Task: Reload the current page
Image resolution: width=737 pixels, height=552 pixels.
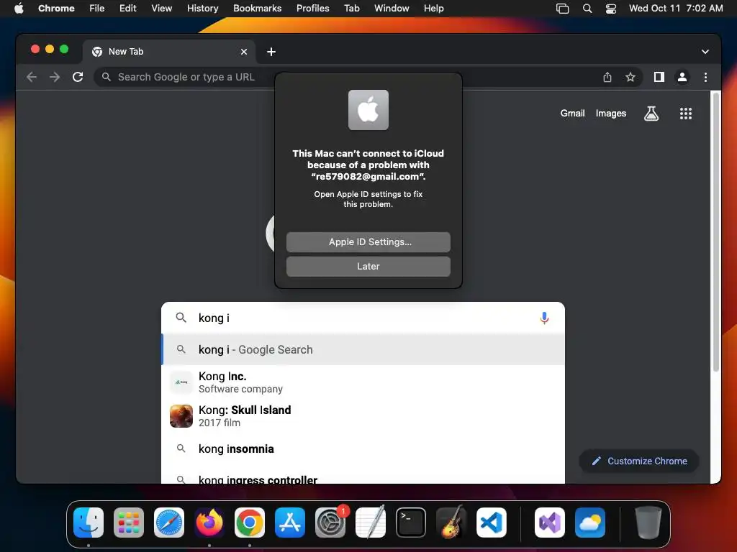Action: click(78, 77)
